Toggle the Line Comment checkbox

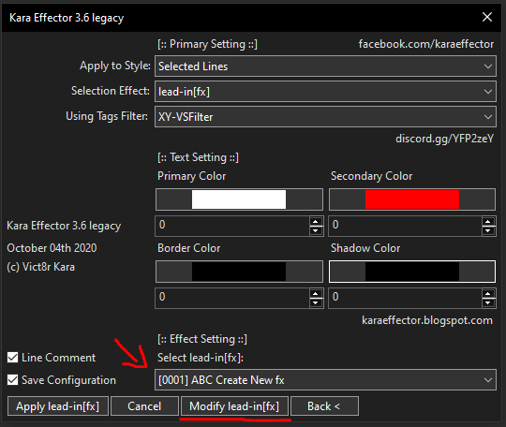(12, 358)
